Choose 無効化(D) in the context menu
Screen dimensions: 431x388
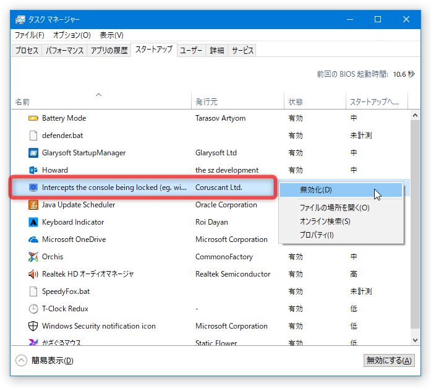click(x=341, y=190)
